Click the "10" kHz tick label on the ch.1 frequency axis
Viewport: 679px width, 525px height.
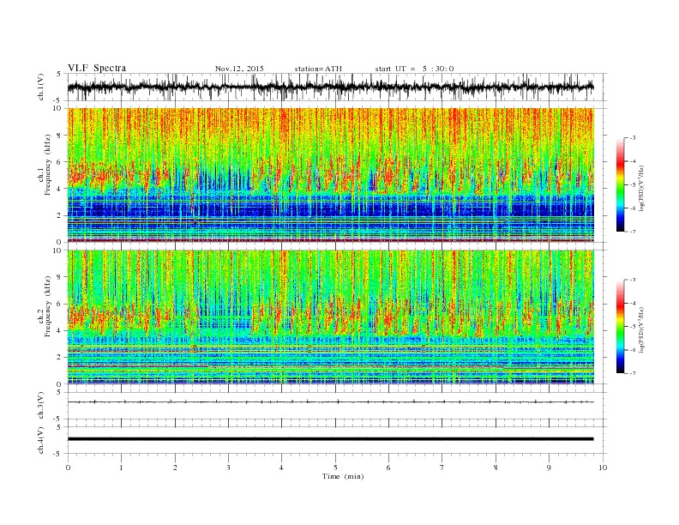click(57, 108)
